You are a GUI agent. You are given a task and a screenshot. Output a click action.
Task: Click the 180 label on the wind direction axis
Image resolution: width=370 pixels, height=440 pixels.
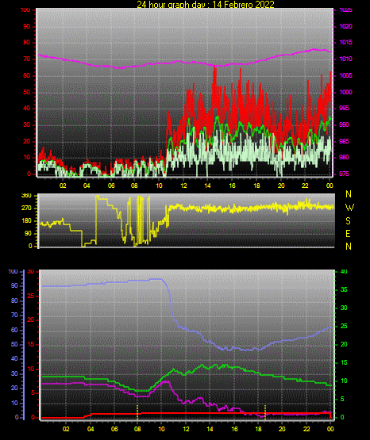tap(26, 221)
